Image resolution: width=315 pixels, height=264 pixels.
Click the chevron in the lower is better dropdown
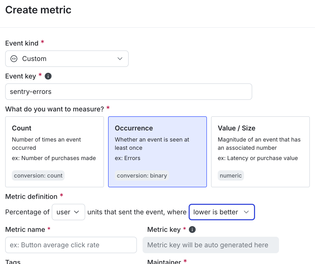click(246, 212)
